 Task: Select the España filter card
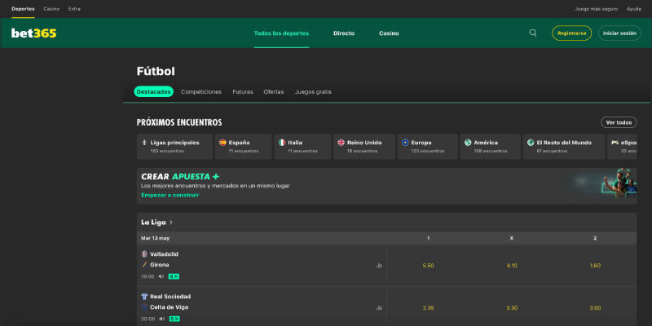click(243, 147)
